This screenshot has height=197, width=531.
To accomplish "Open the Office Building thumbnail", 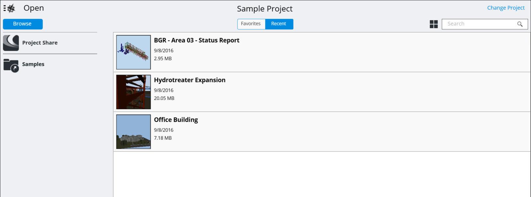I will [133, 132].
